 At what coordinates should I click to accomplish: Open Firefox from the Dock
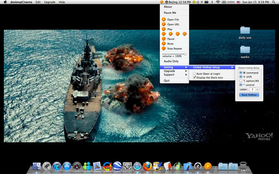(147, 166)
